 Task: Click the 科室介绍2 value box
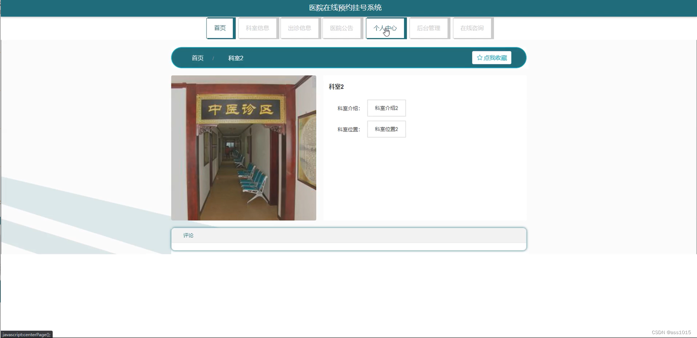click(x=387, y=108)
